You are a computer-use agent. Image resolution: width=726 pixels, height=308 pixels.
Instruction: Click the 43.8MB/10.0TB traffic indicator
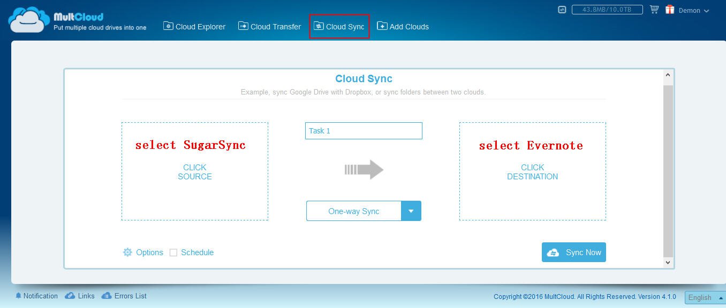click(x=607, y=10)
